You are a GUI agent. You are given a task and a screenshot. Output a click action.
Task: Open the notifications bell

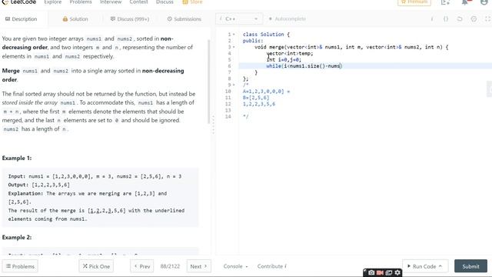click(x=465, y=2)
